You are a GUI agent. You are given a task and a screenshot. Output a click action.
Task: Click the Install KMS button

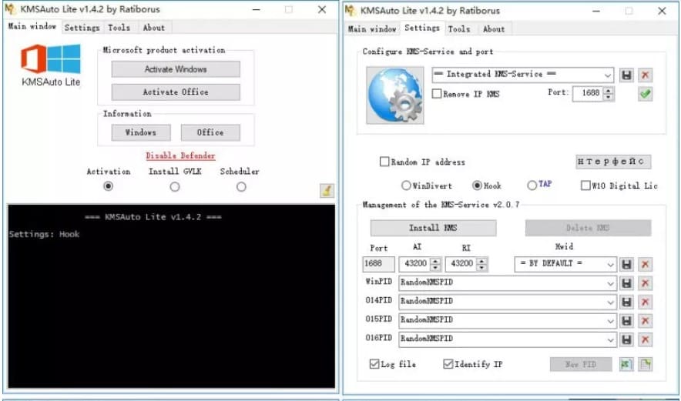(x=433, y=228)
